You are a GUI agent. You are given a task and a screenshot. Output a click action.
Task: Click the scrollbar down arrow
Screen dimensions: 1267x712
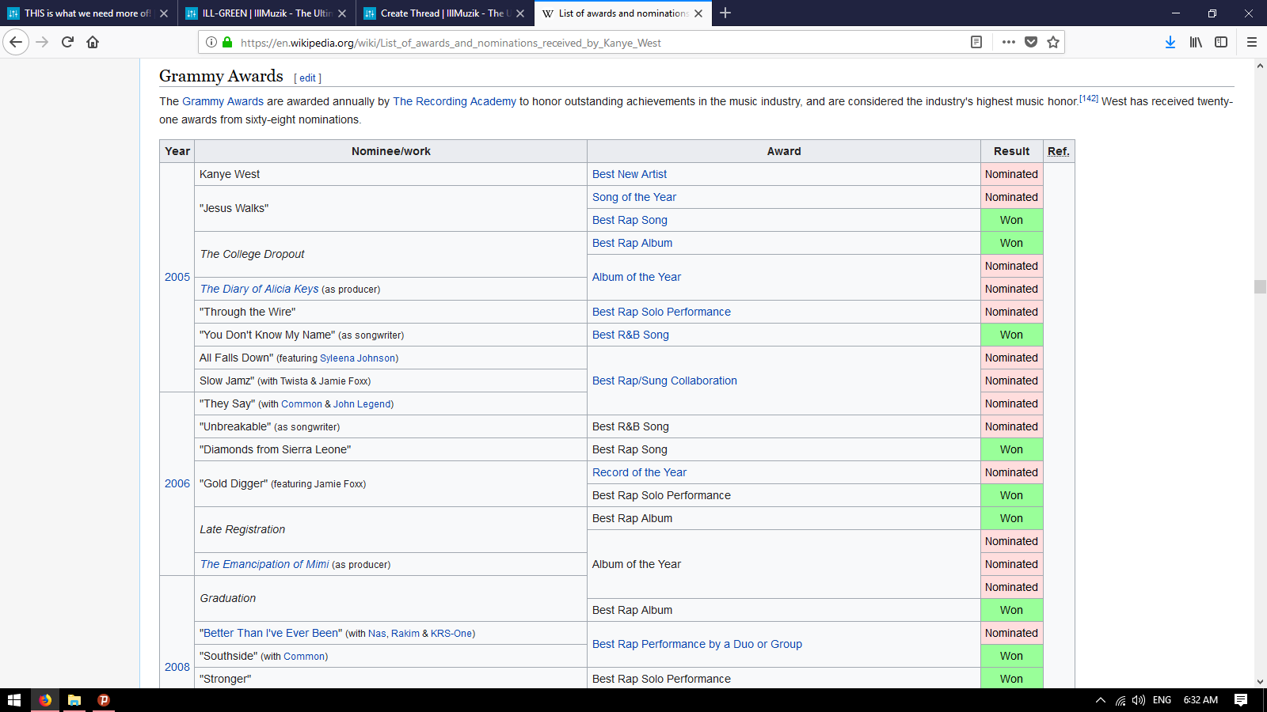pos(1260,681)
